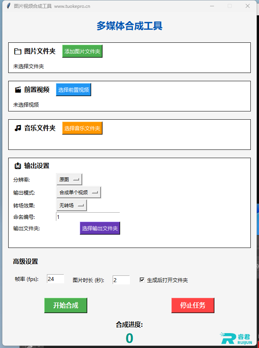Click the orange 选择音乐文件夹 button

coord(82,128)
